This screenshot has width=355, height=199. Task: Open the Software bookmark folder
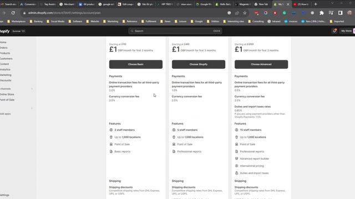click(75, 21)
